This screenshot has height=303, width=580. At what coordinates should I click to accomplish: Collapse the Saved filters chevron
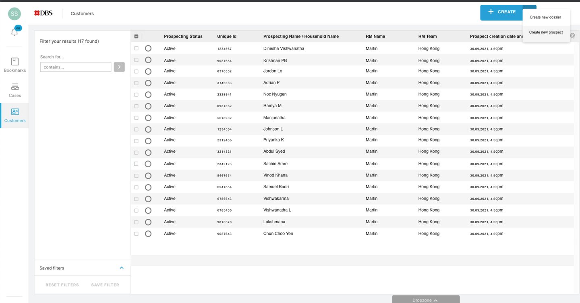[122, 268]
